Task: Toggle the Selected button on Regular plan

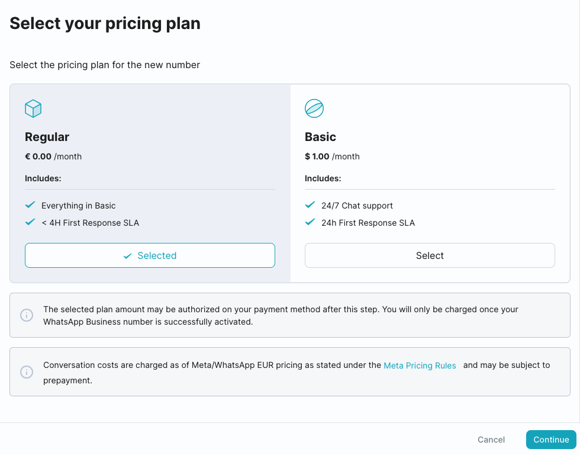Action: click(x=150, y=255)
